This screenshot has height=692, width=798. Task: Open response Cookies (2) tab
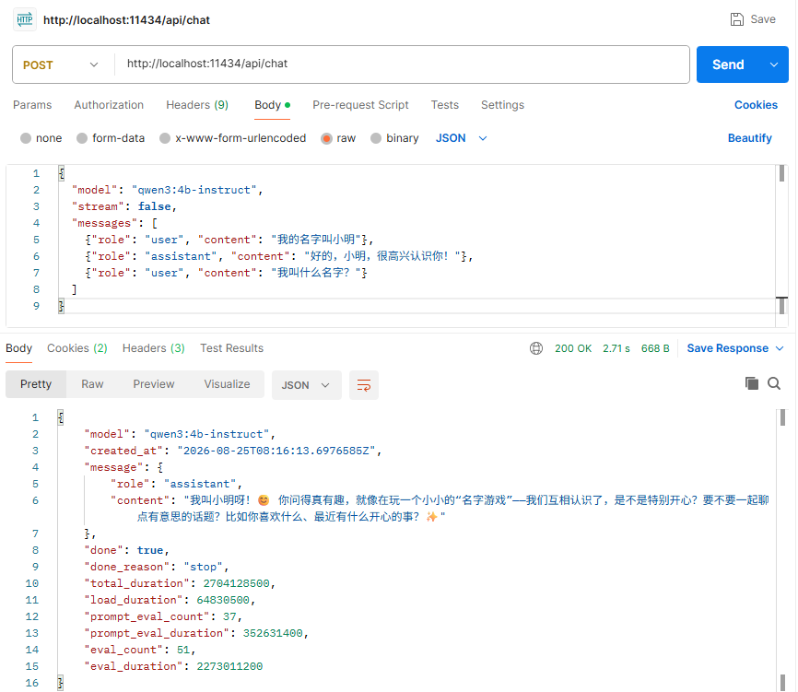tap(77, 348)
